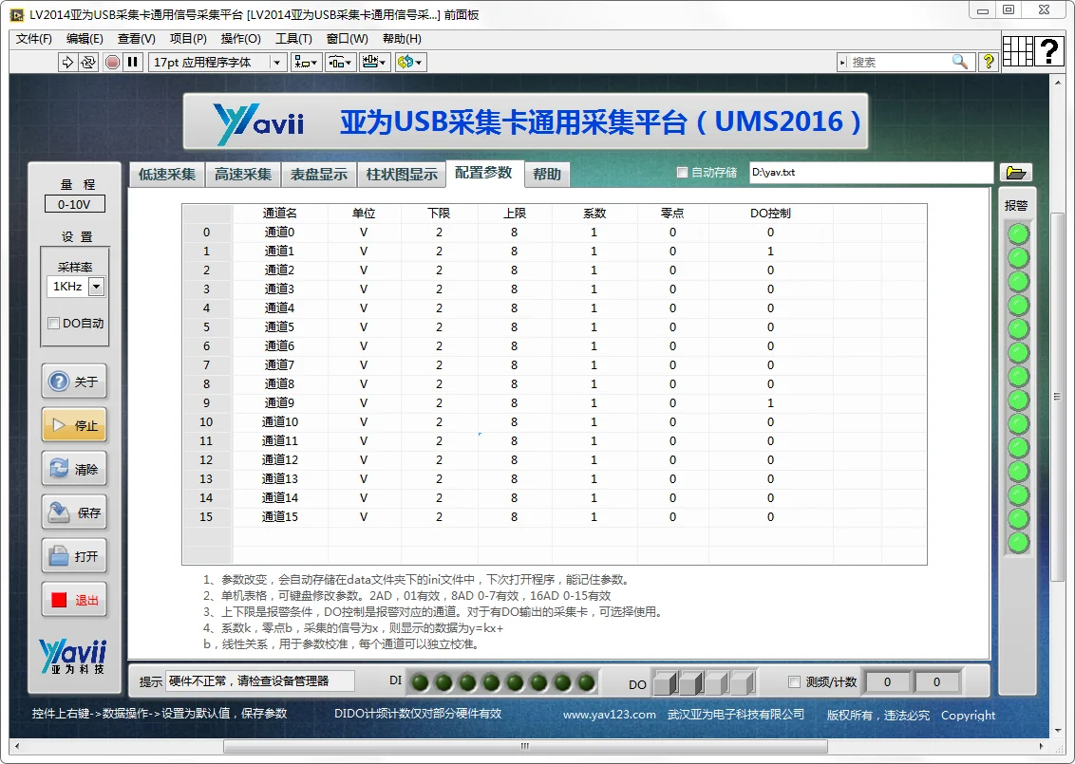The width and height of the screenshot is (1075, 764).
Task: Click the 保存 save button
Action: pyautogui.click(x=74, y=512)
